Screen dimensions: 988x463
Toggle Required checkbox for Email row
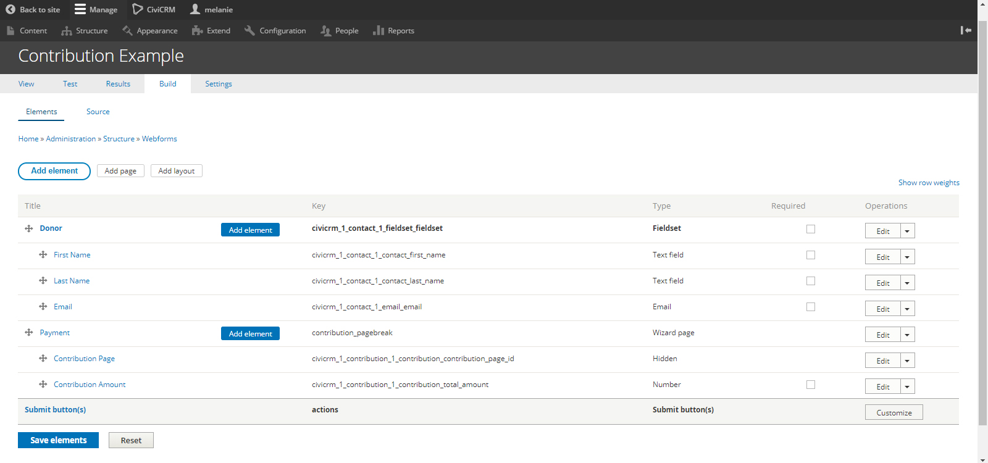811,307
